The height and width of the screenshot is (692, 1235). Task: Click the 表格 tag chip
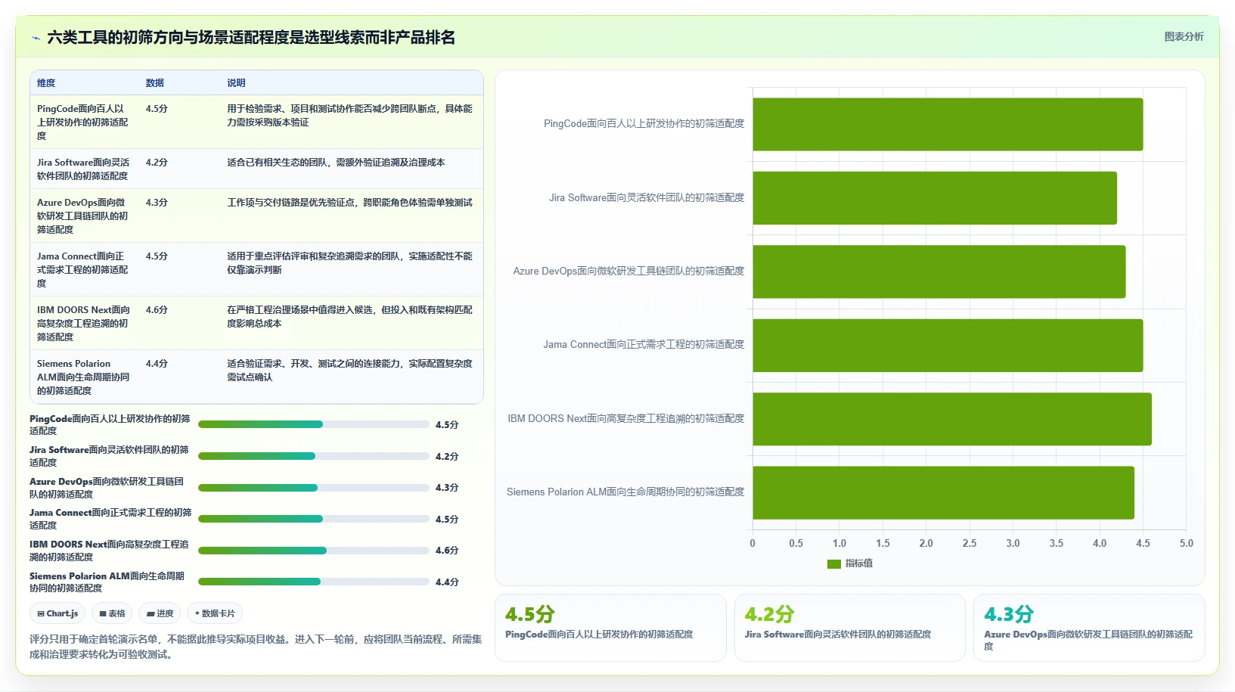[112, 613]
